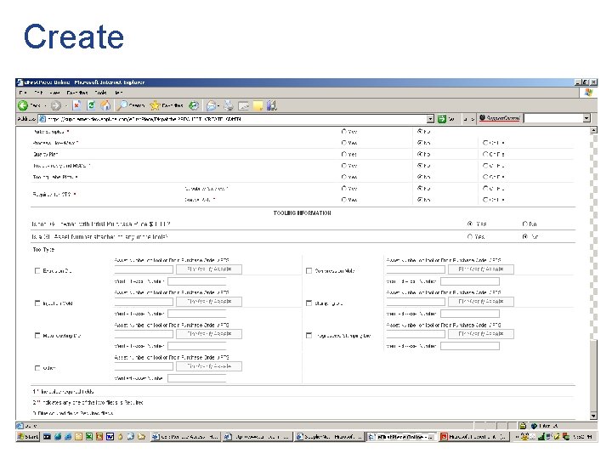Select No for the initial purchase price question
The image size is (612, 459).
[525, 224]
